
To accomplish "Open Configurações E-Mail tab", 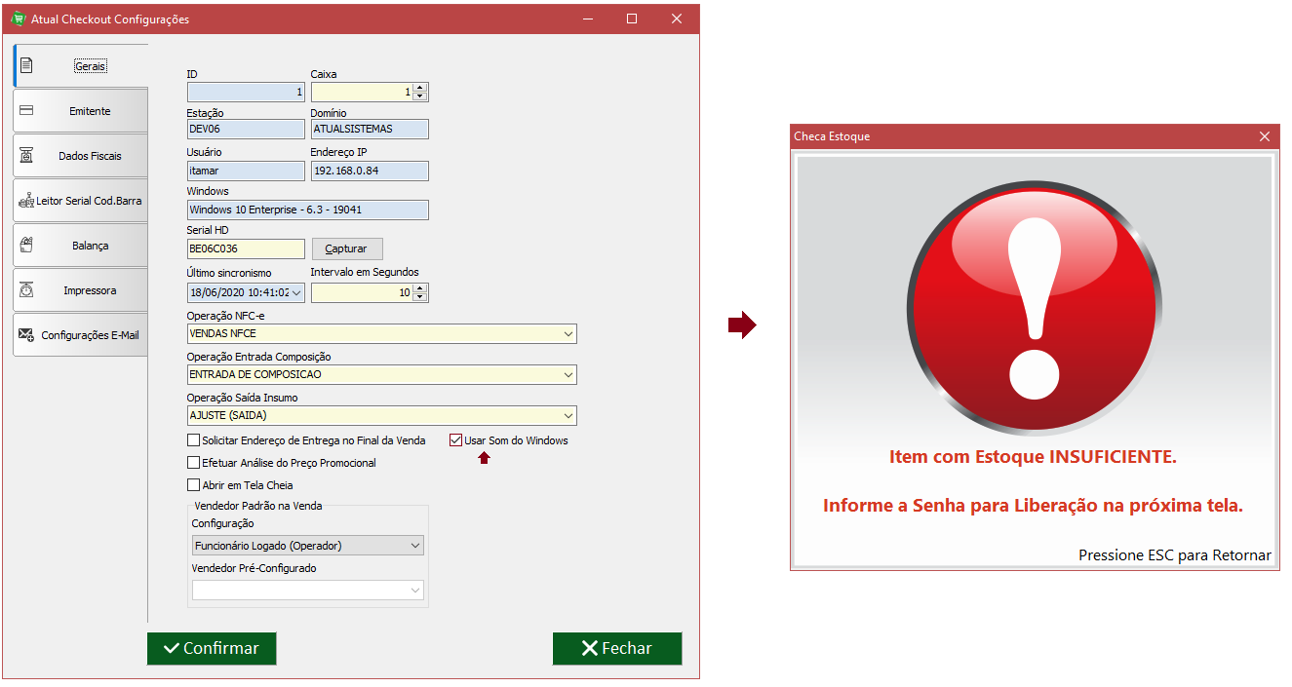I will tap(80, 335).
